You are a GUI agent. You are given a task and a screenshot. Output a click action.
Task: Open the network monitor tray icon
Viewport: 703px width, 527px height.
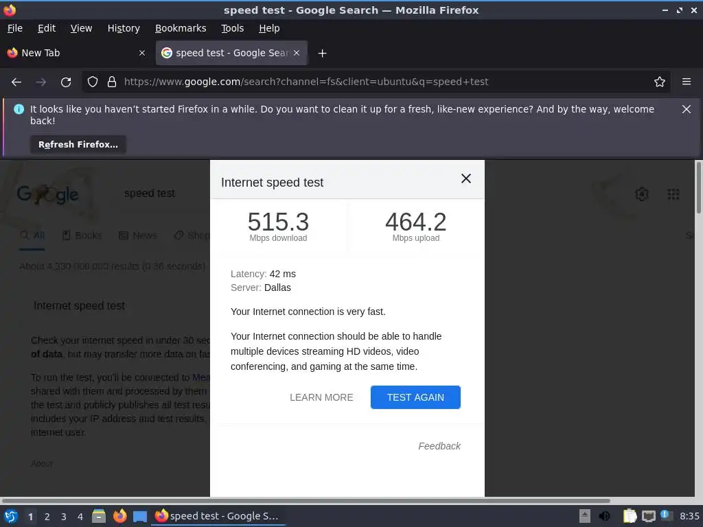tap(648, 517)
